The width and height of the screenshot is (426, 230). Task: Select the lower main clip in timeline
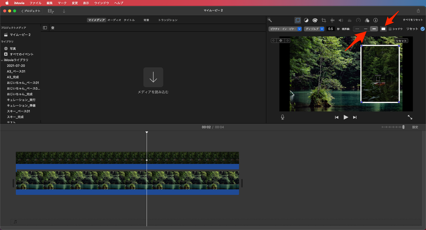[x=127, y=183]
